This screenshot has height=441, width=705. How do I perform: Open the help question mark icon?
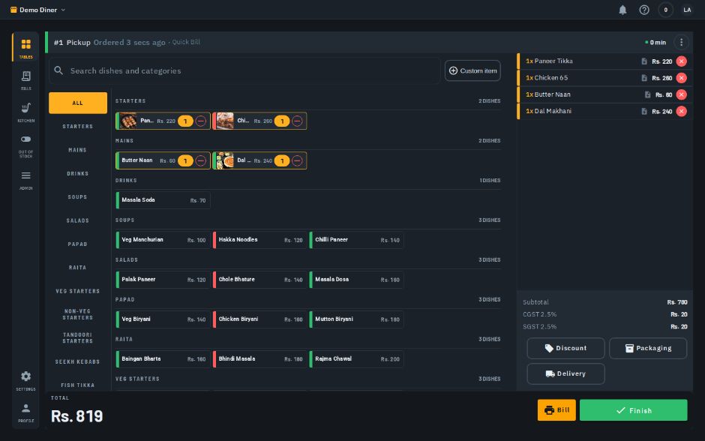tap(644, 10)
